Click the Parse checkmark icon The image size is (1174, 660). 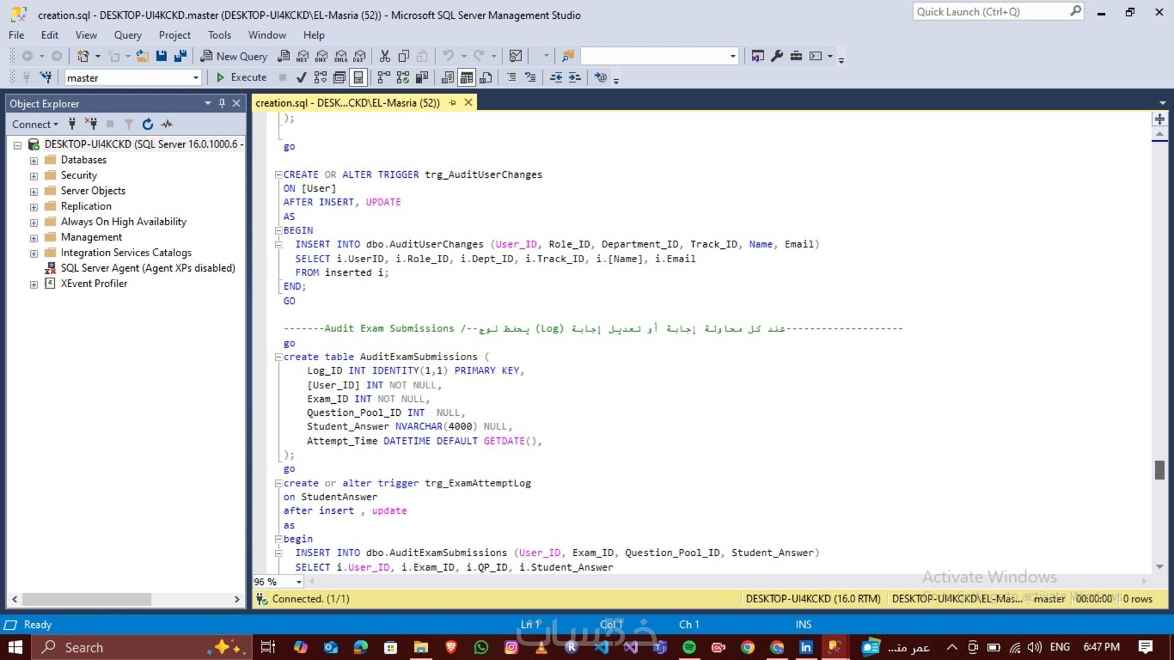point(301,78)
